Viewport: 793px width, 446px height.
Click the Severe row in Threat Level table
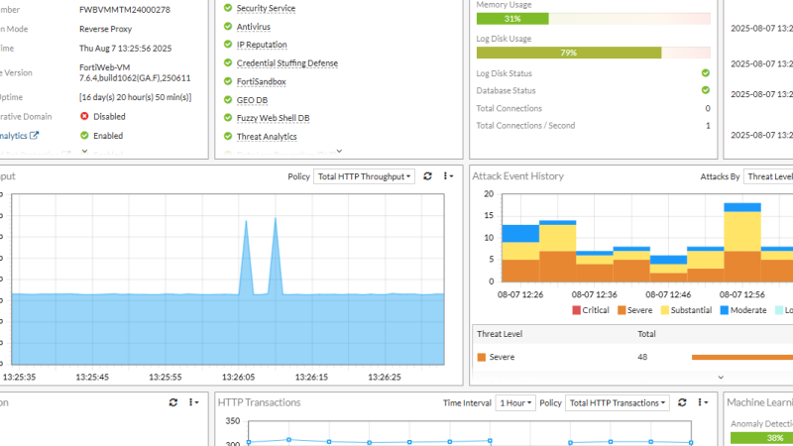(x=634, y=357)
